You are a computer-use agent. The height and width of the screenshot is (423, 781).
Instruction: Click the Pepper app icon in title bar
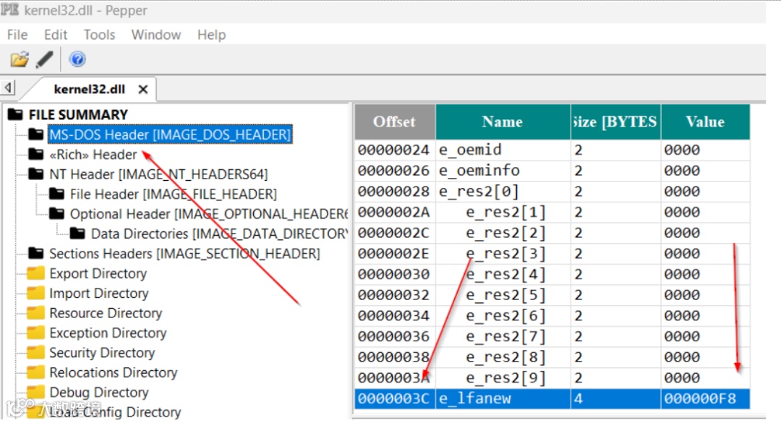[9, 10]
